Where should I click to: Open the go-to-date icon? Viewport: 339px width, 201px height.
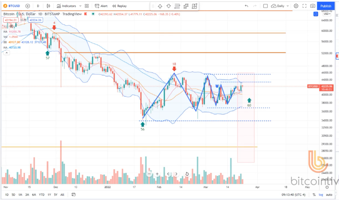click(73, 195)
